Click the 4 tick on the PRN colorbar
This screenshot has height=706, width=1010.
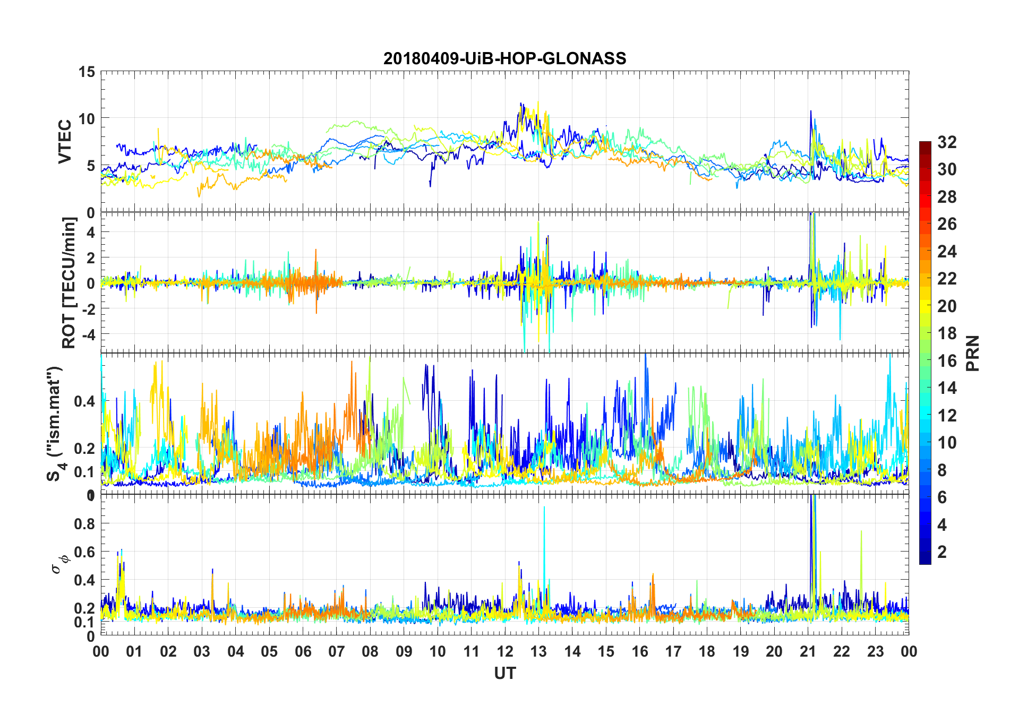[x=943, y=524]
